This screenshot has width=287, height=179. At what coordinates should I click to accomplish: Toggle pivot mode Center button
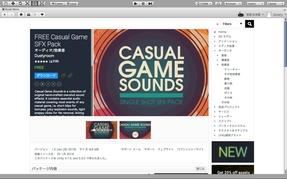(57, 3)
